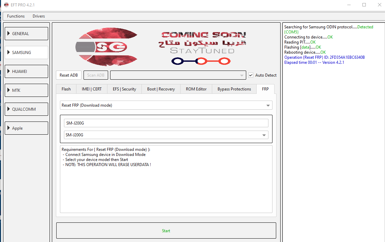
Task: Click the SM-J200G model search field
Action: [x=166, y=123]
